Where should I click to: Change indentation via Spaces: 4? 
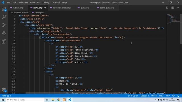145,96
